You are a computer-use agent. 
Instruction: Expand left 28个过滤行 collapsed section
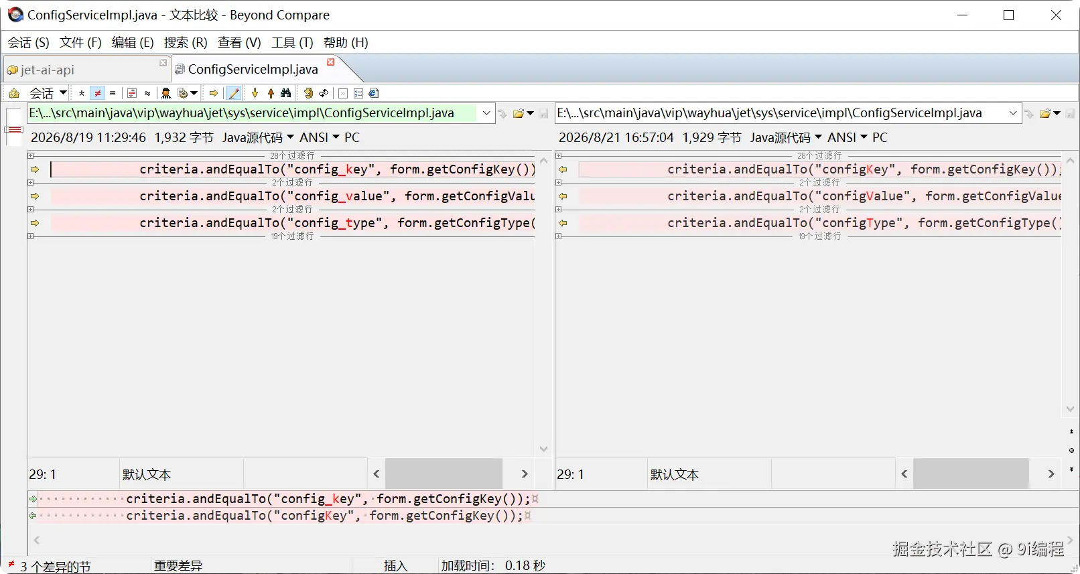30,155
